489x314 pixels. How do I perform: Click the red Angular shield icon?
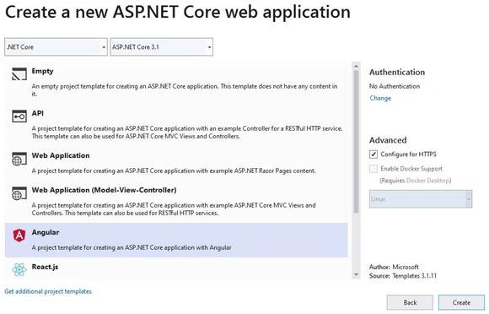point(19,235)
